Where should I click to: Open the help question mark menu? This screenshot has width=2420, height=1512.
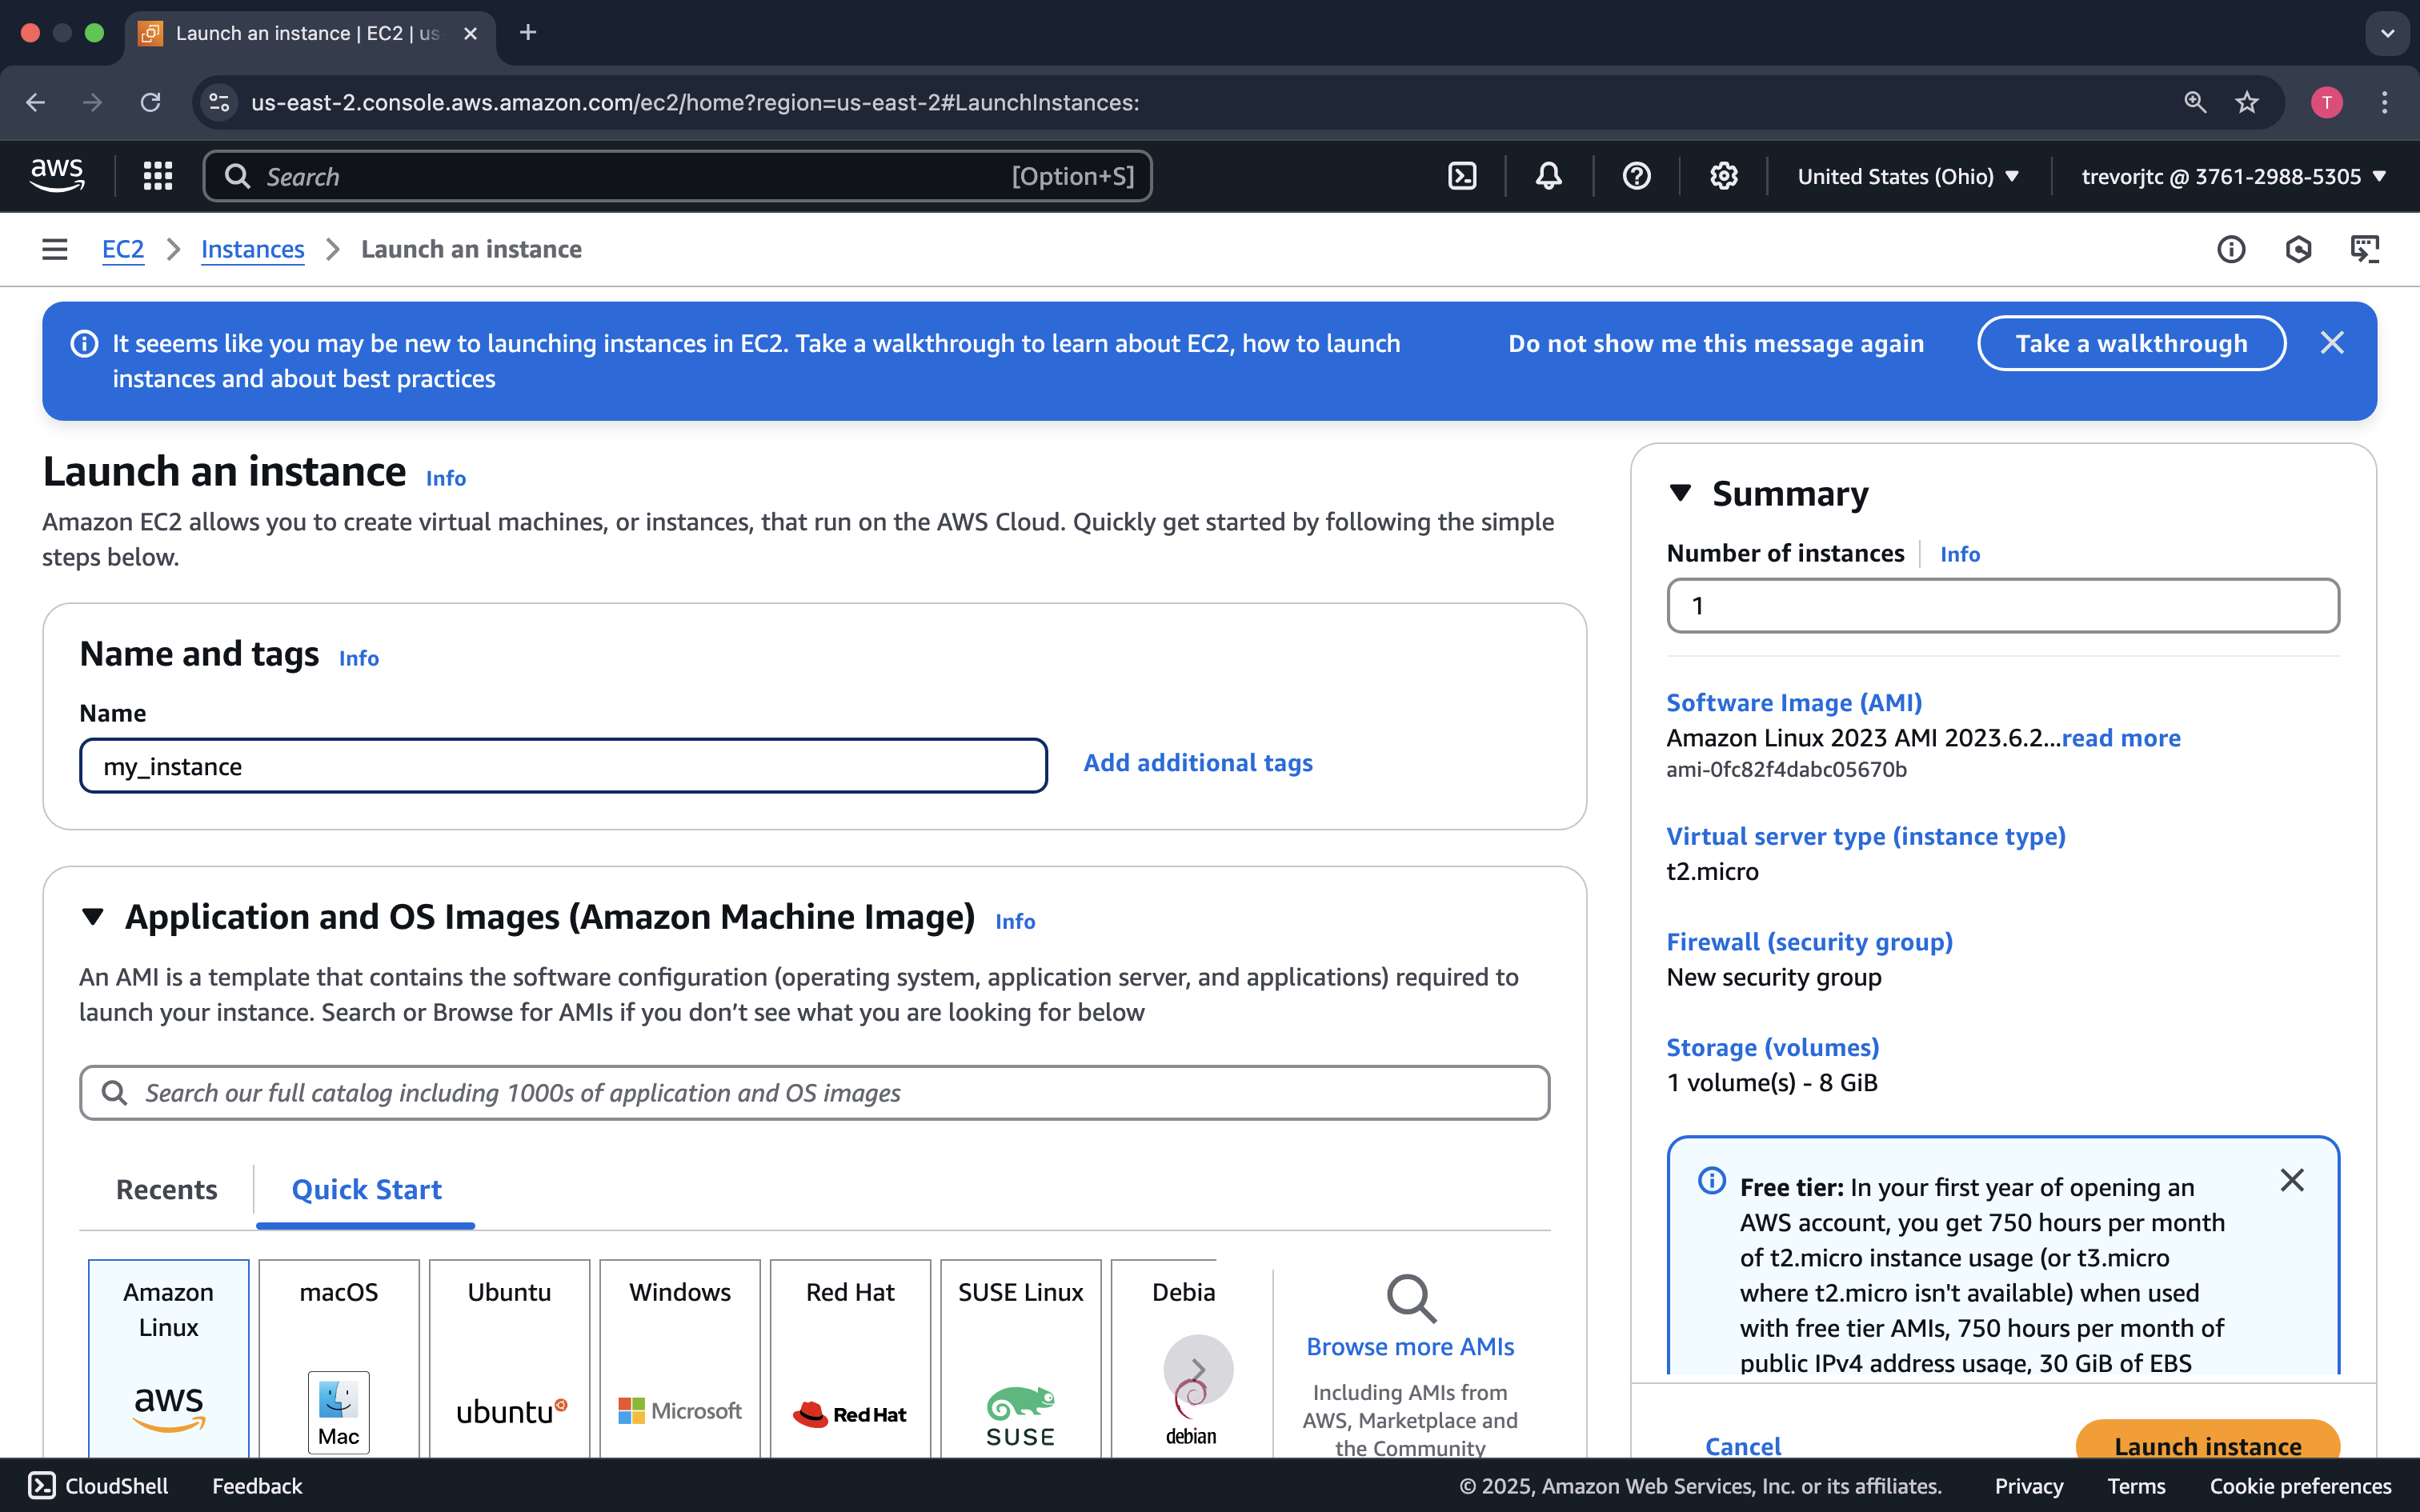point(1636,176)
